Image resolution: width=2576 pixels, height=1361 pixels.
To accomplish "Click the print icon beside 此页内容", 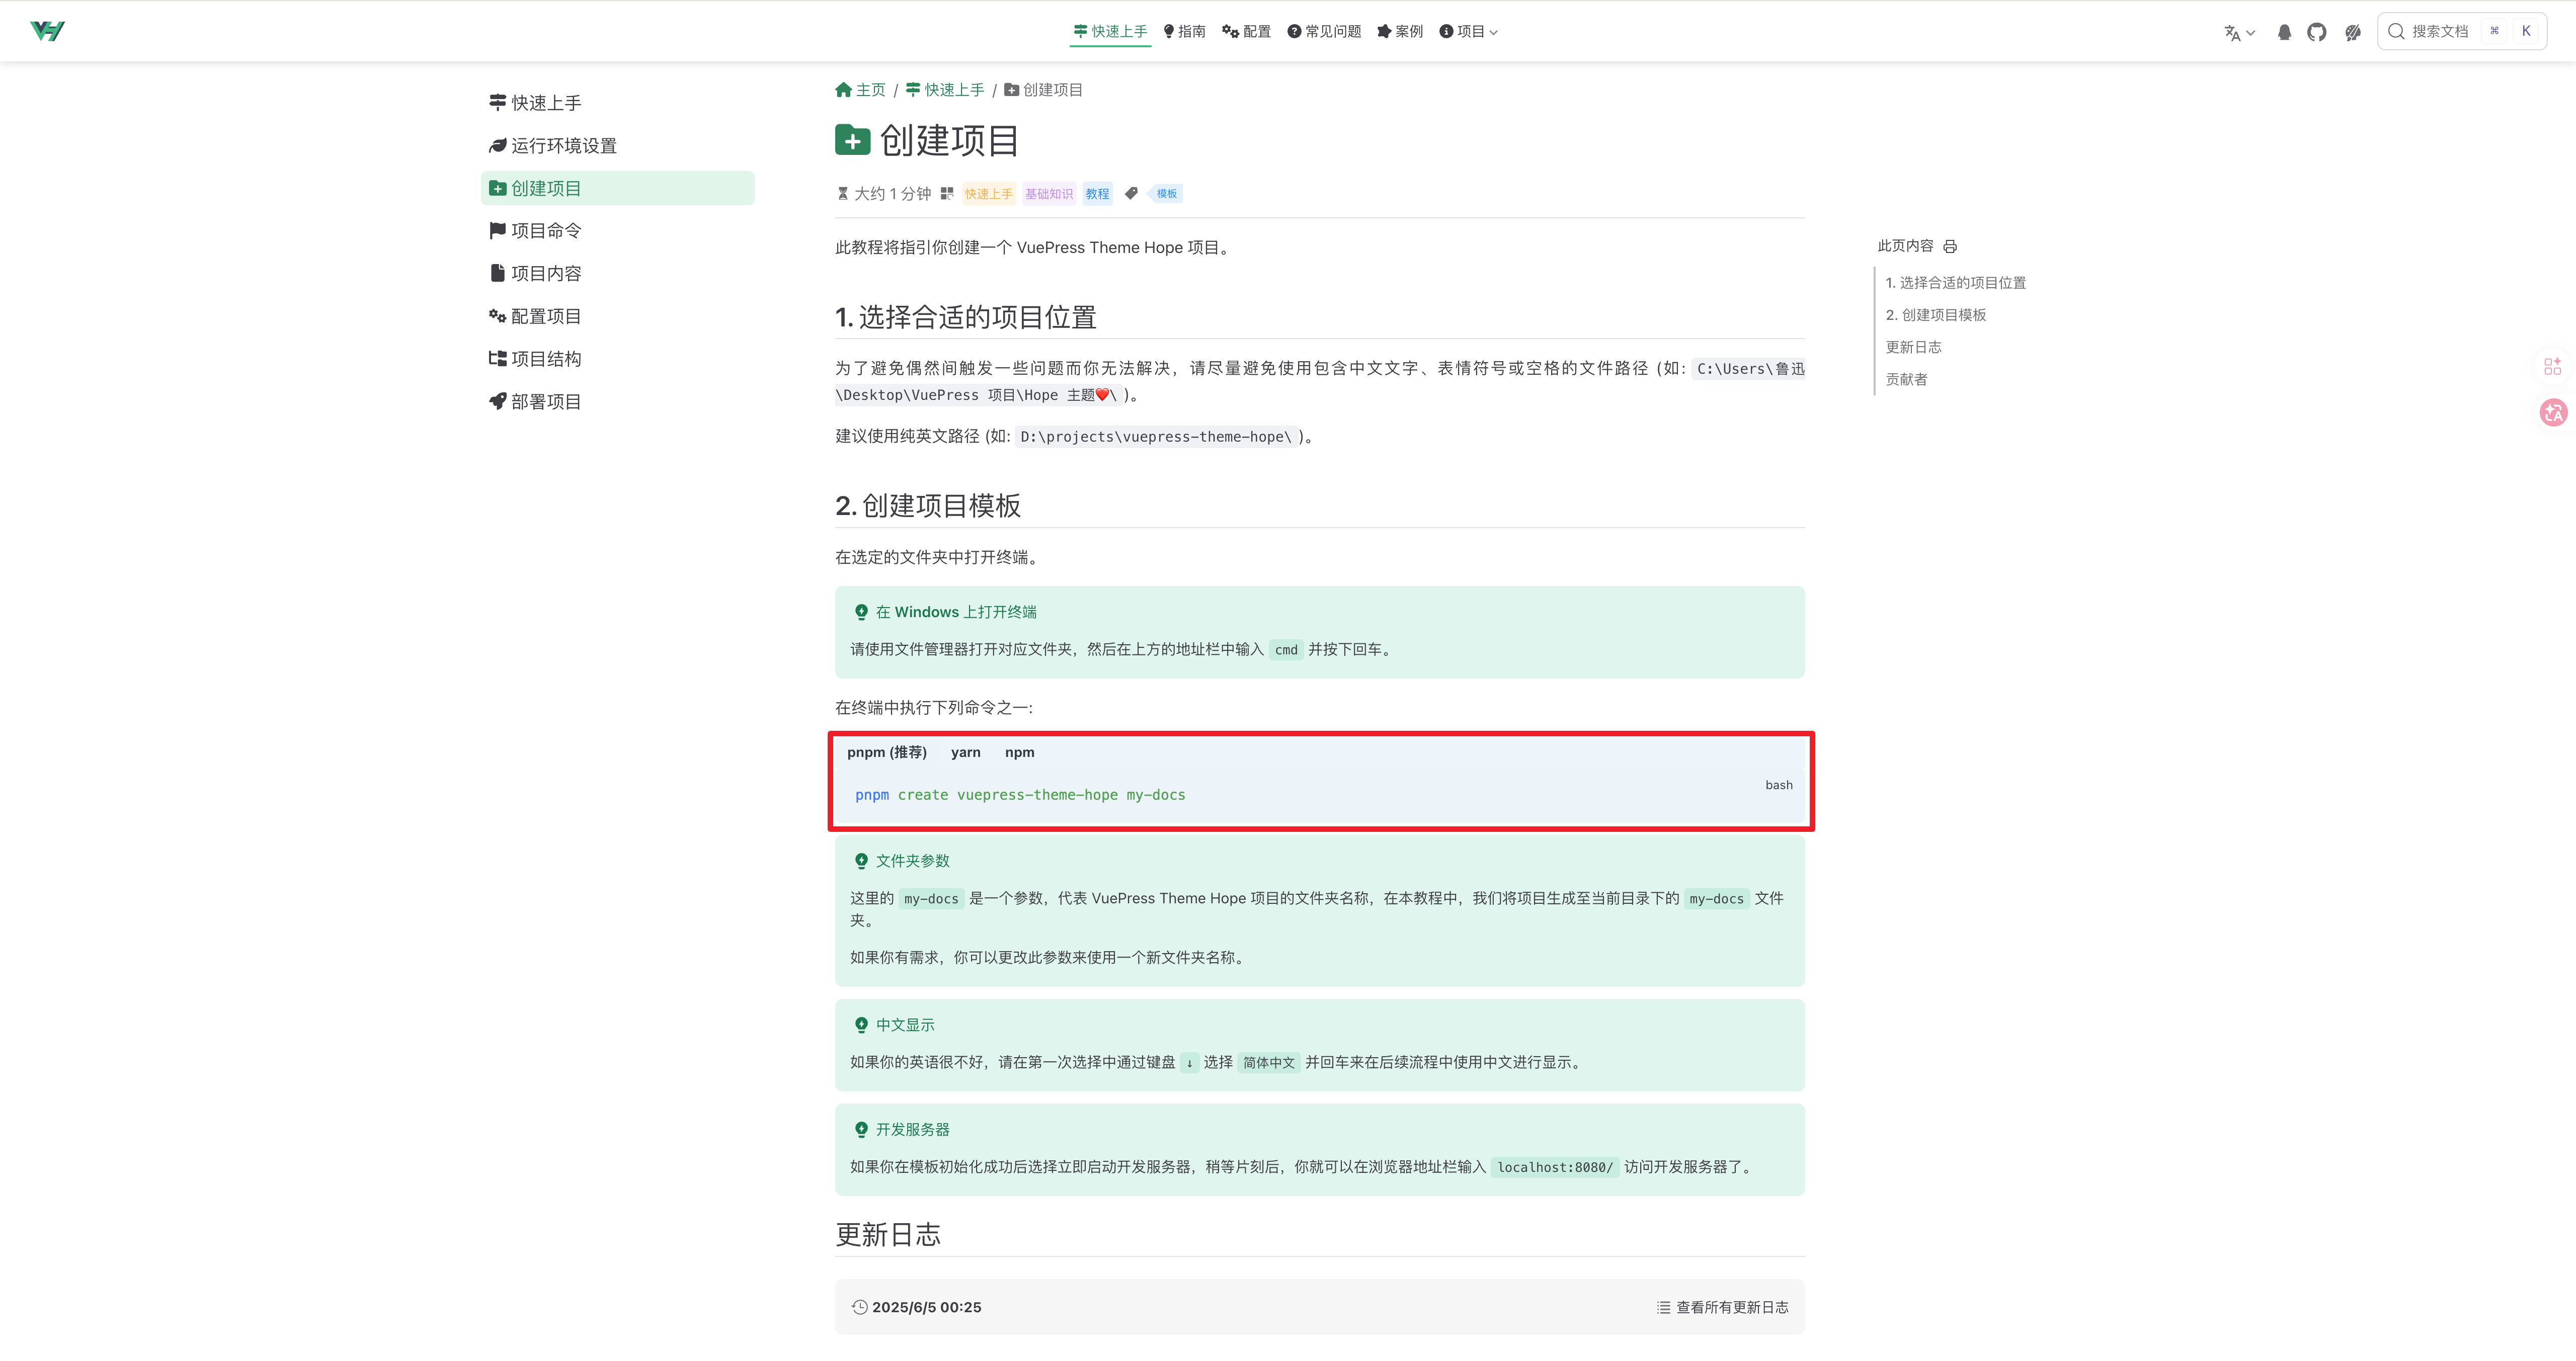I will (1950, 246).
